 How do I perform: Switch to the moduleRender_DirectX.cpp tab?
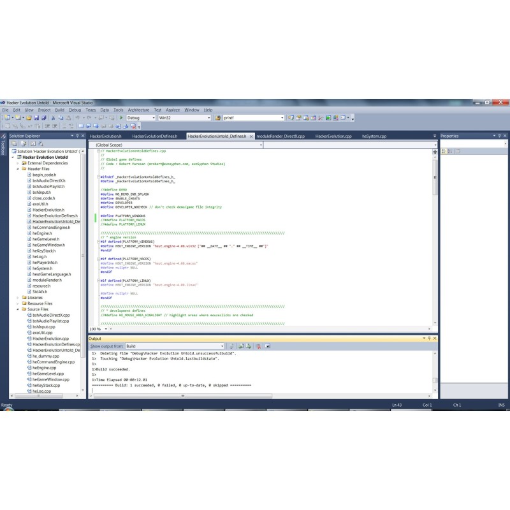(x=280, y=136)
